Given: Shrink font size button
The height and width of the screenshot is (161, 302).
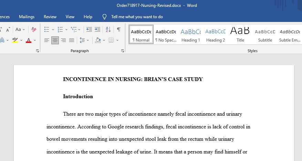Looking at the screenshot, I should tap(8, 30).
